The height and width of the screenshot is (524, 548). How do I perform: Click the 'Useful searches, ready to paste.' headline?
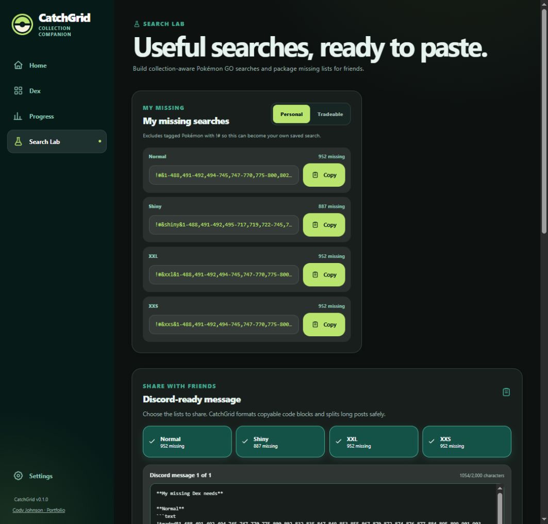[310, 48]
